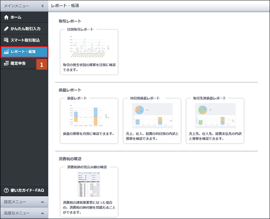This screenshot has height=219, width=270.
Task: Open the 損益レポート bar chart thumbnail
Action: 89,116
